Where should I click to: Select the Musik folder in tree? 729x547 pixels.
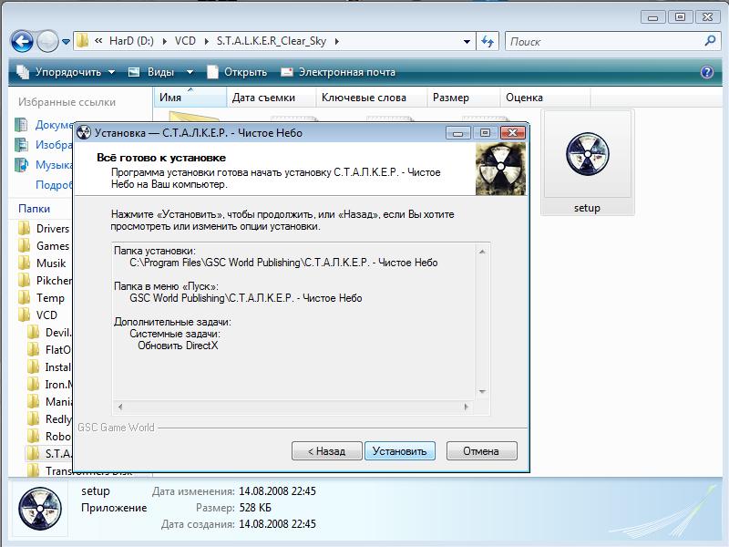coord(43,263)
